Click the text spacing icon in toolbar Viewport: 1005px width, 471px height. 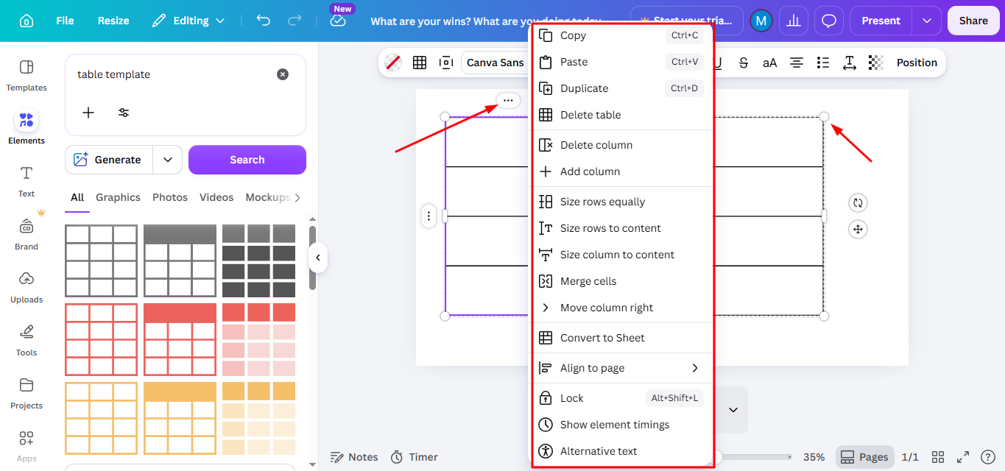(850, 63)
